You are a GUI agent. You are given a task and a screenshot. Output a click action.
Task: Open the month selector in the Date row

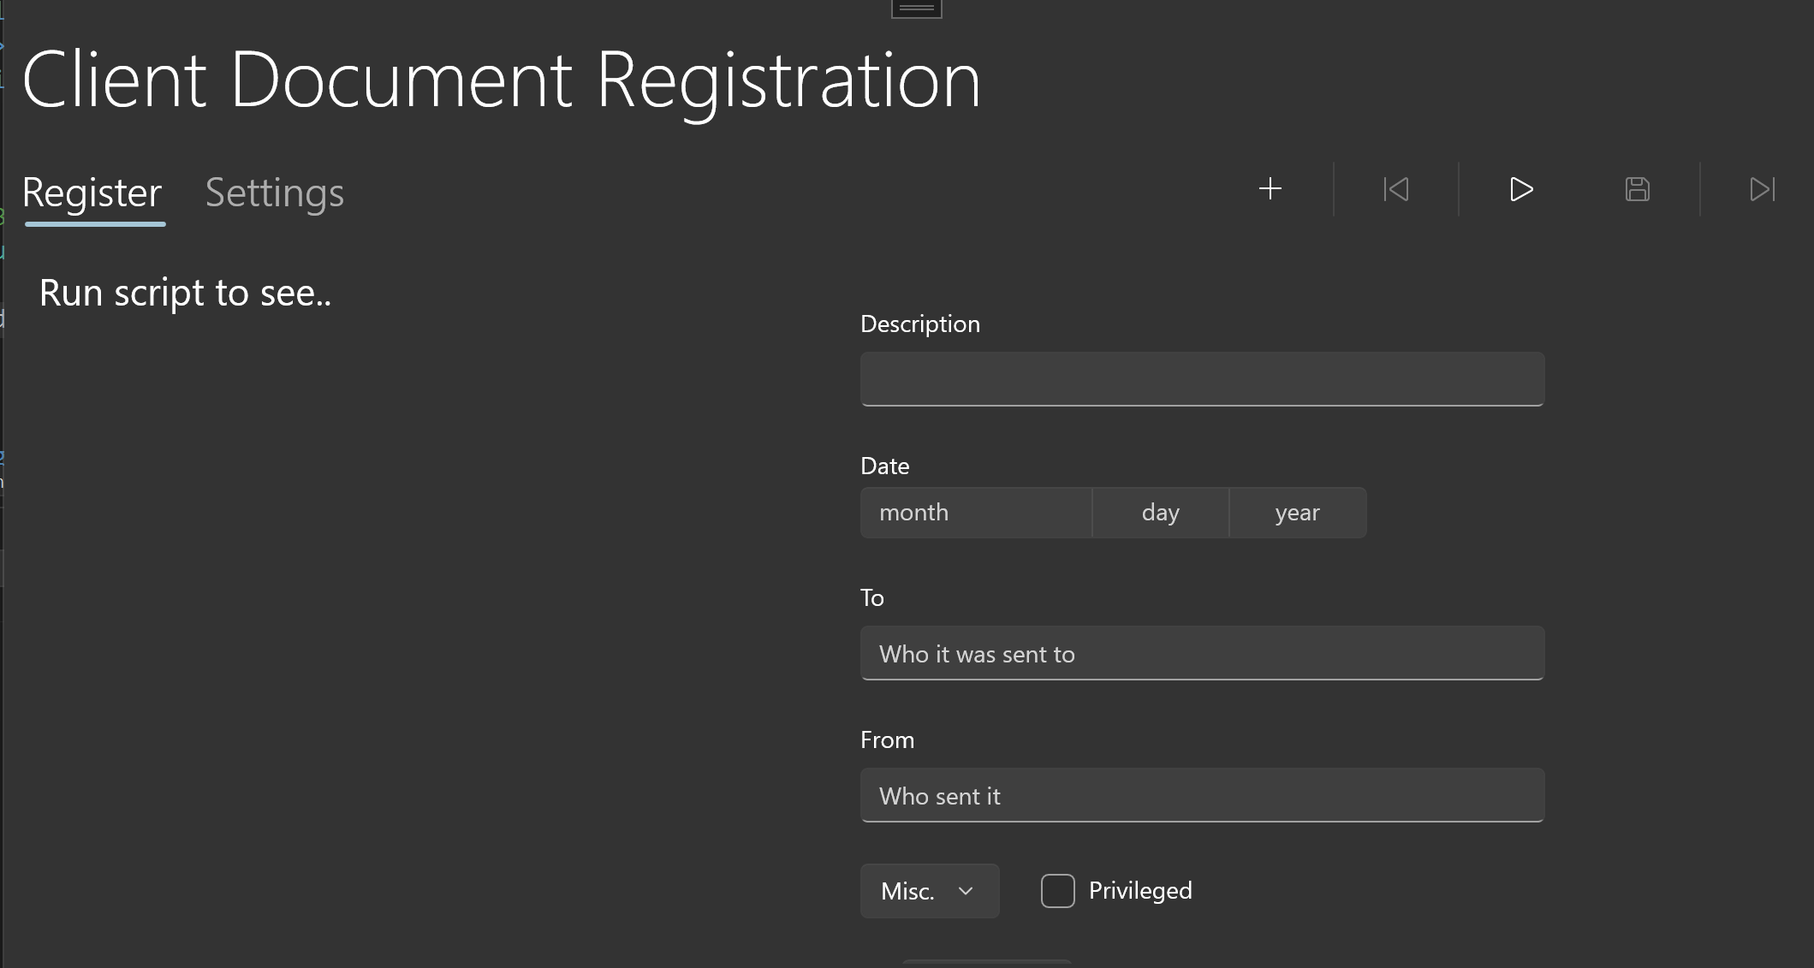[x=975, y=513]
